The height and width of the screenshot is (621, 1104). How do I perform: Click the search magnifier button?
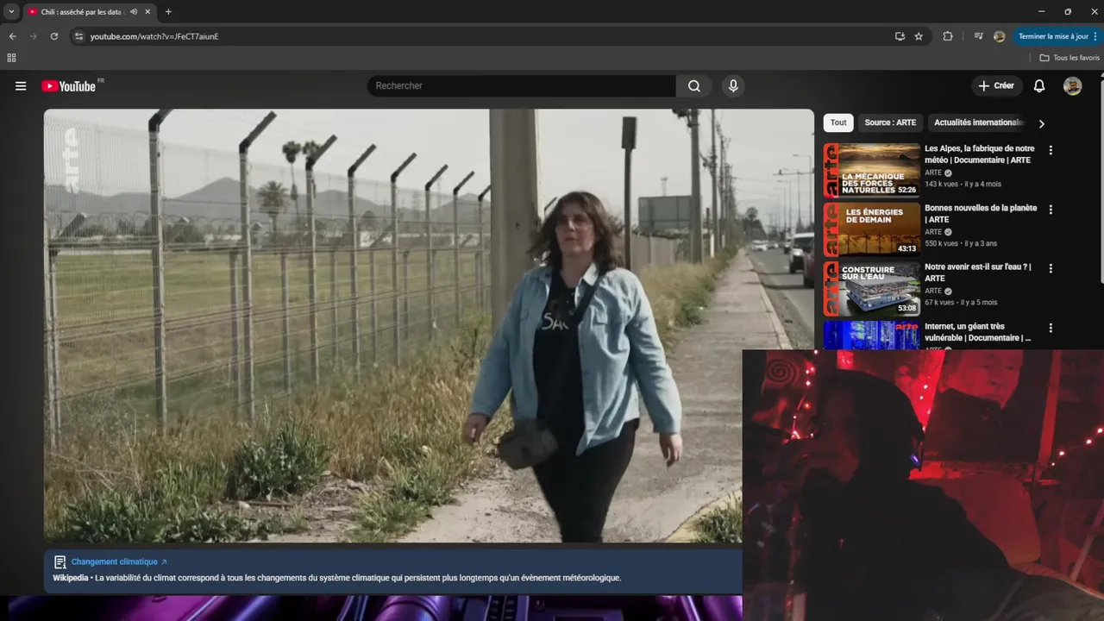coord(694,86)
